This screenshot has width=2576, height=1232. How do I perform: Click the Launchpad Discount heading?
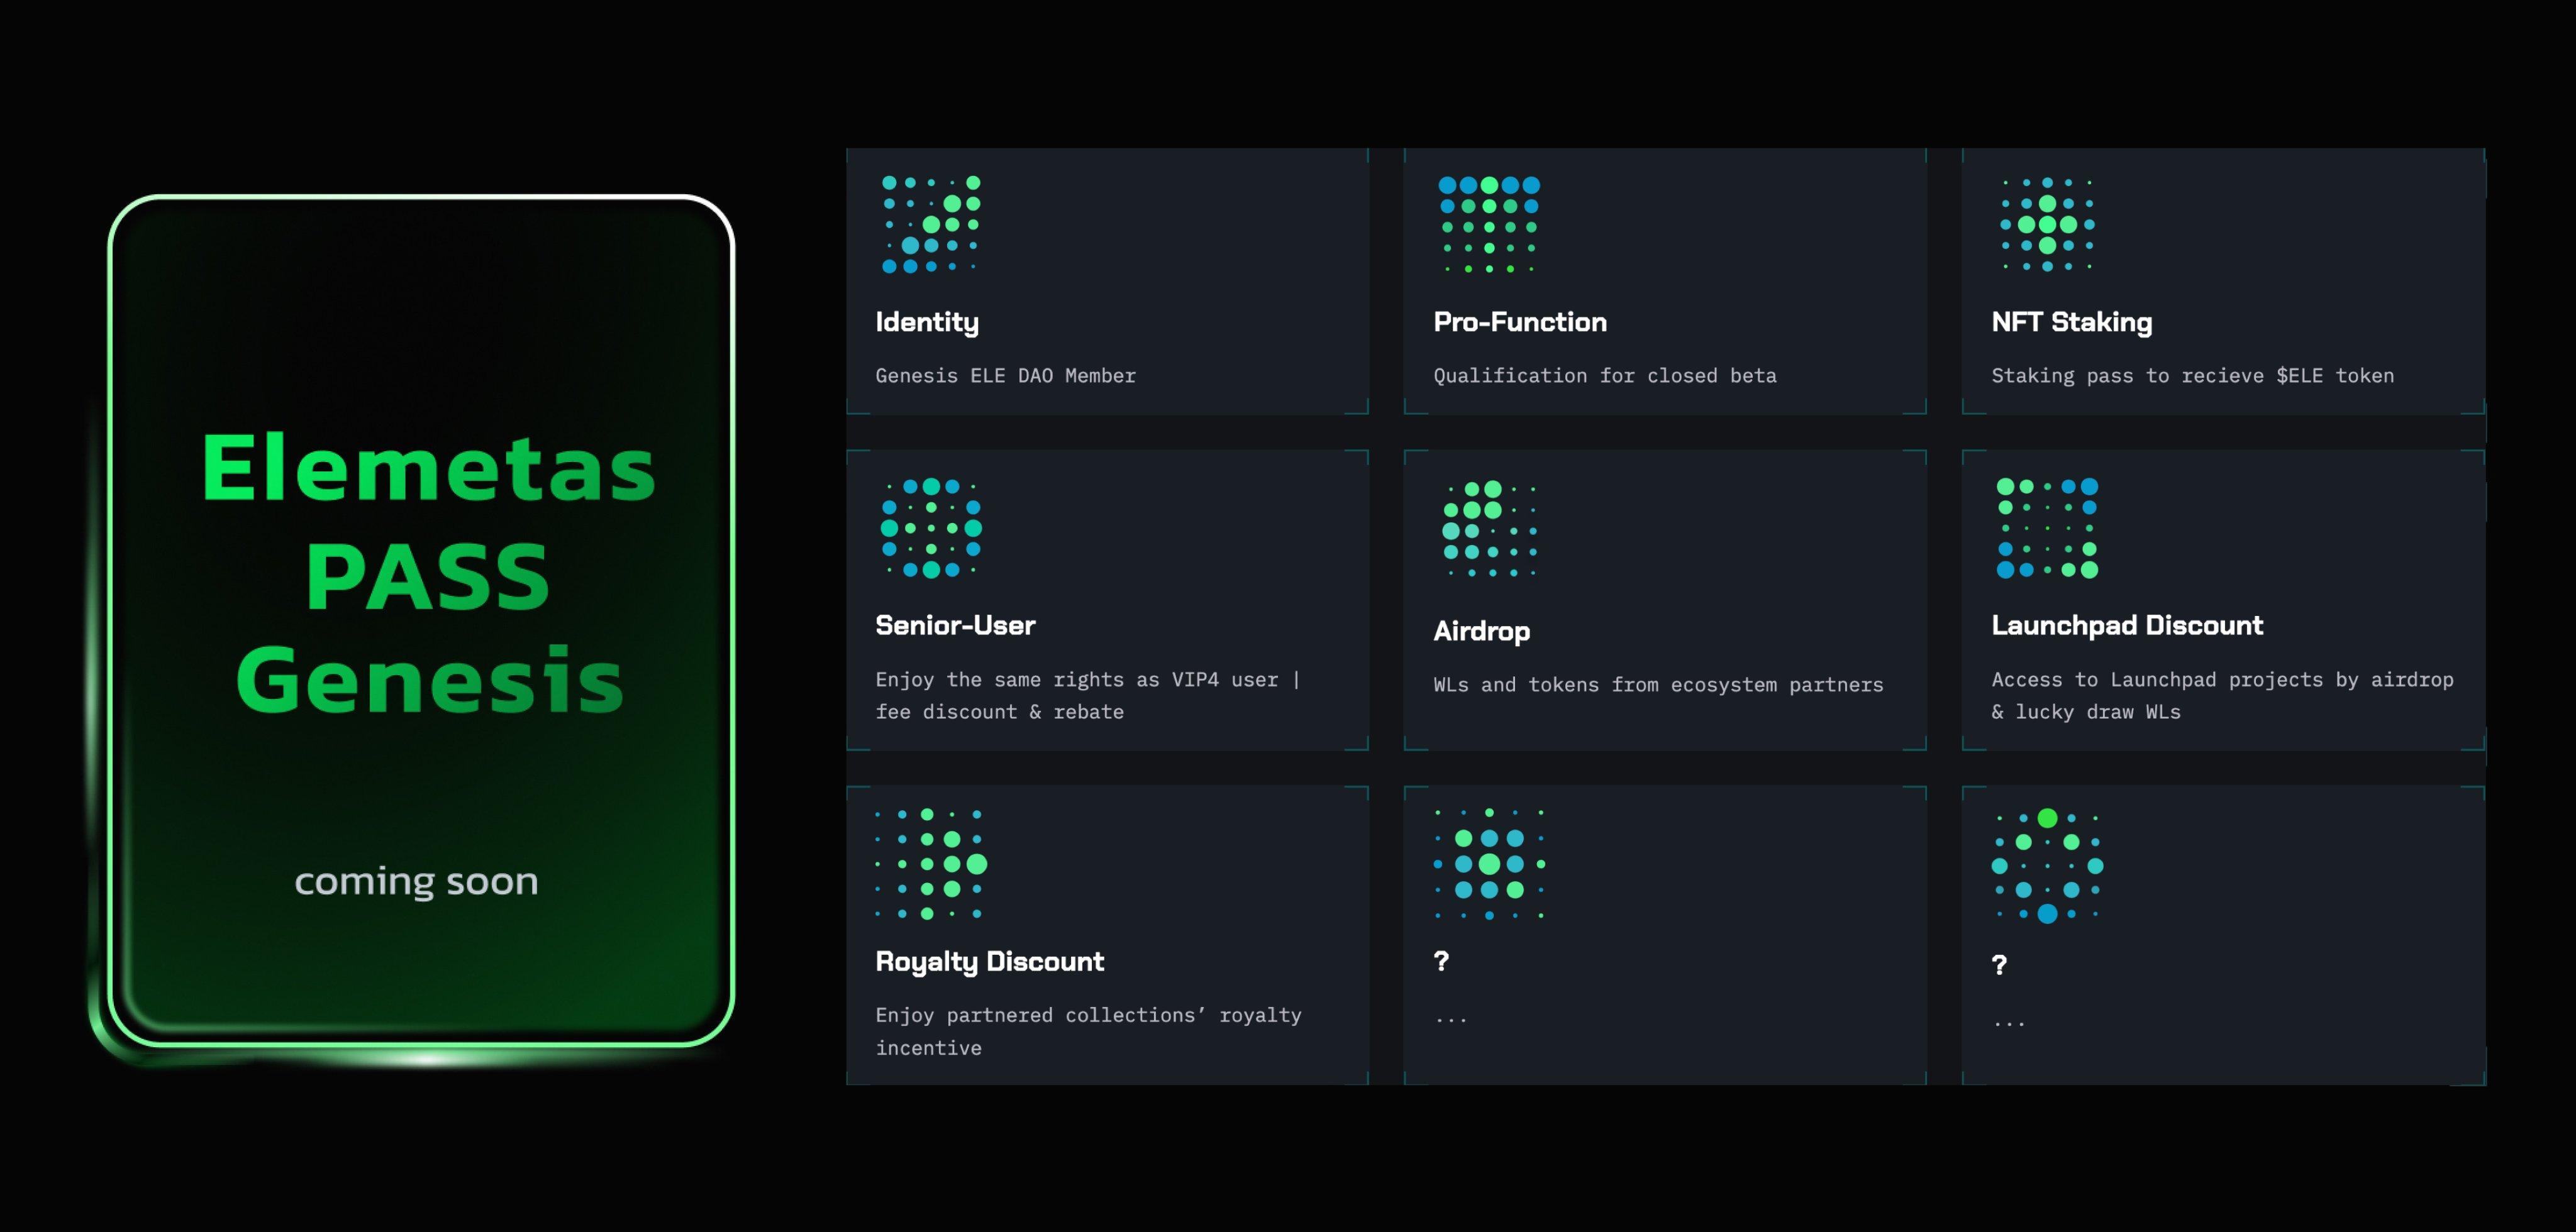[2126, 625]
